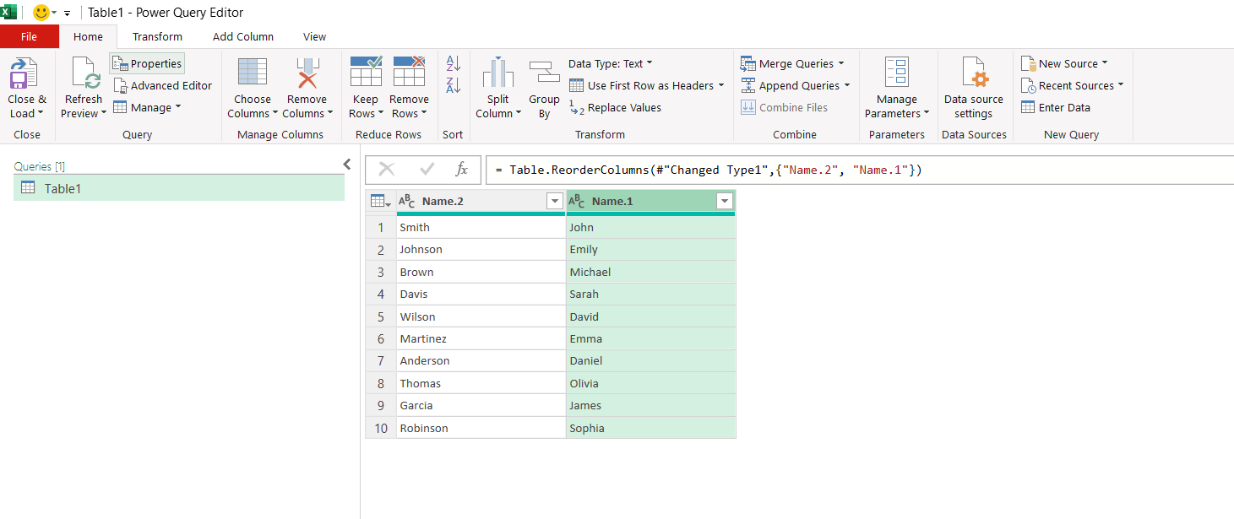Click the Split Column icon

[x=498, y=73]
